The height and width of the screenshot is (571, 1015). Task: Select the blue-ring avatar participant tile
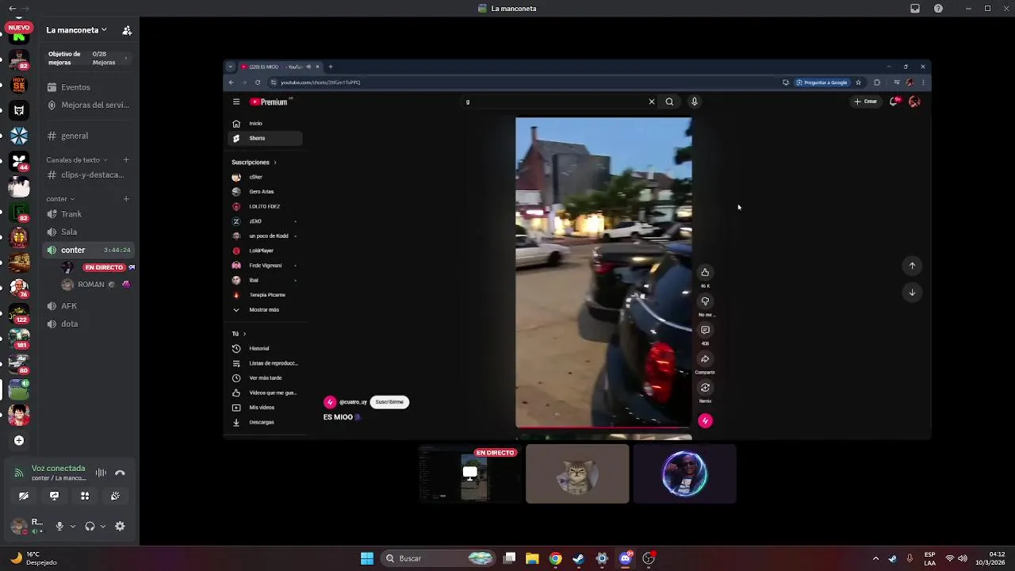(x=685, y=474)
